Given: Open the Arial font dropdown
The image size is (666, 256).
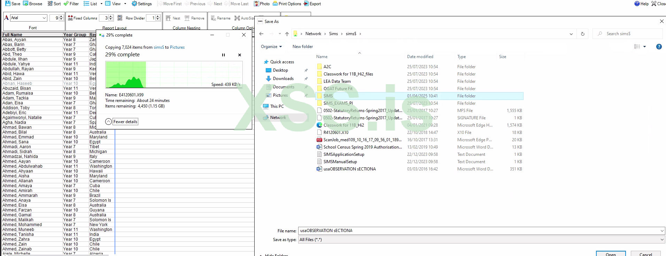Looking at the screenshot, I should [x=44, y=18].
